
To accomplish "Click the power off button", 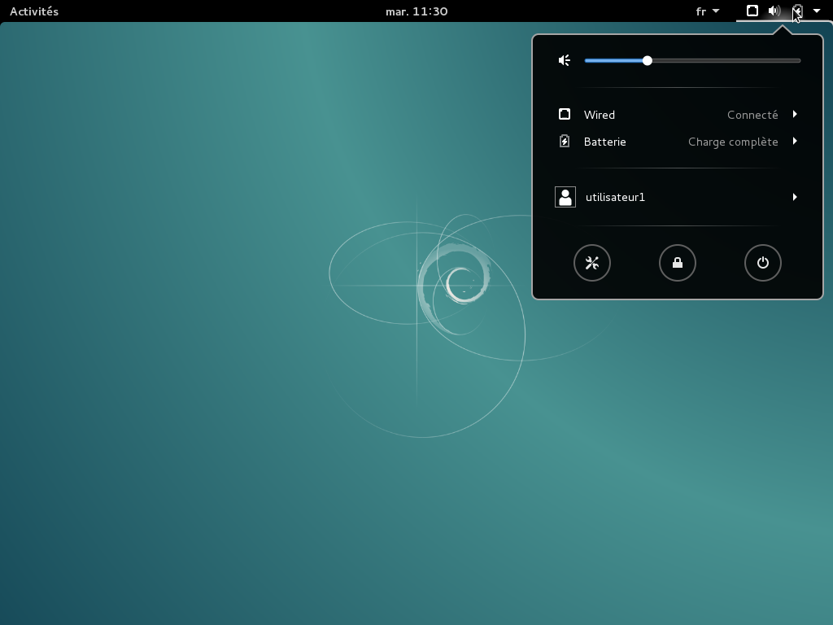I will pos(763,263).
